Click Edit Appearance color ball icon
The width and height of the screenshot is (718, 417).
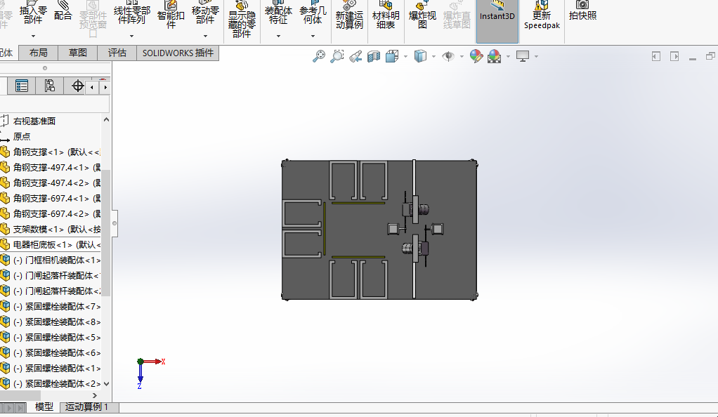476,56
